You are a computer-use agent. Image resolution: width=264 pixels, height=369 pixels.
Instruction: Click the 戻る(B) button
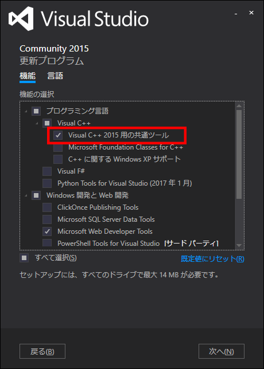(42, 351)
